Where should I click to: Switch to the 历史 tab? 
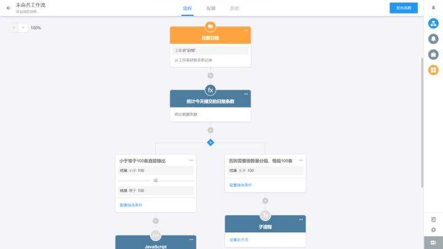click(234, 8)
